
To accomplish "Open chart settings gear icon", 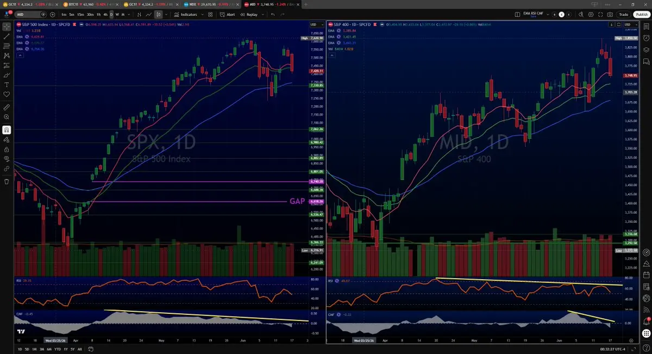I will (591, 15).
